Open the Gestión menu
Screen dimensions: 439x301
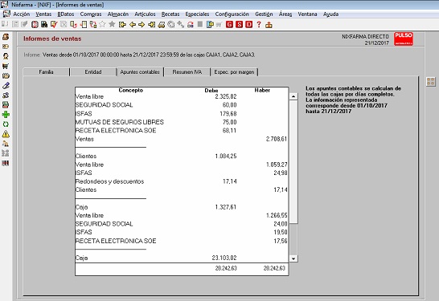pos(264,14)
